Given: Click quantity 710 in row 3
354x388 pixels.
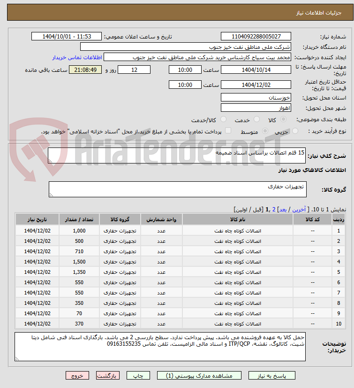Looking at the screenshot, I should (x=79, y=251).
